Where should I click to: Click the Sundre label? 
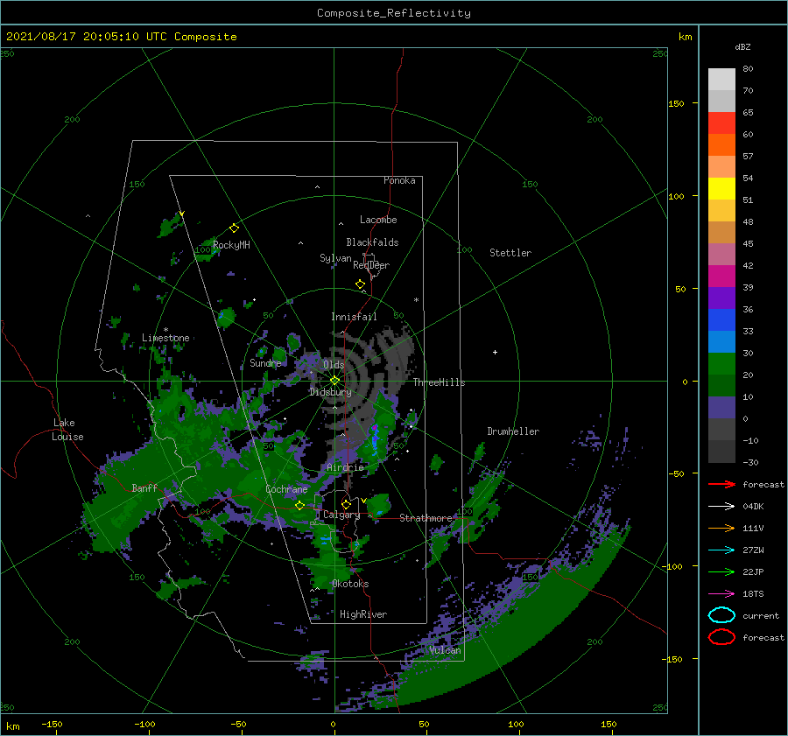pyautogui.click(x=265, y=362)
